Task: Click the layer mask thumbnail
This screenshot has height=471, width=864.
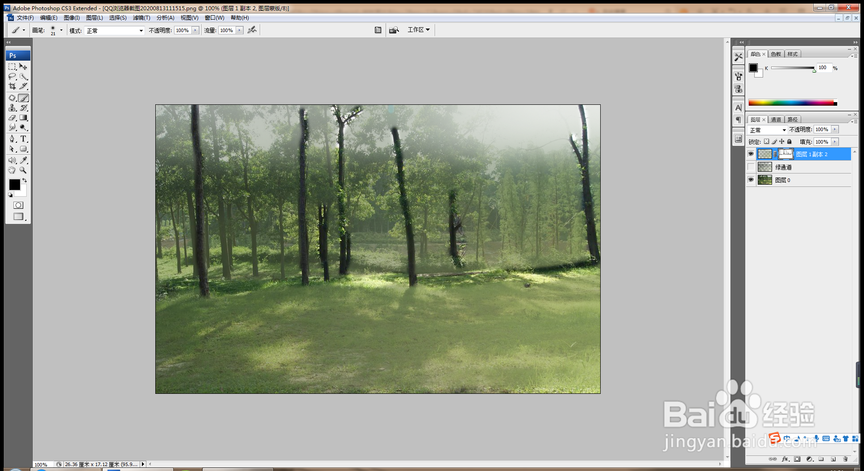Action: [785, 154]
